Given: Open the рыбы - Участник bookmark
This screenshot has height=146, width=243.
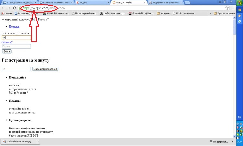Looking at the screenshot, I should click(113, 13).
